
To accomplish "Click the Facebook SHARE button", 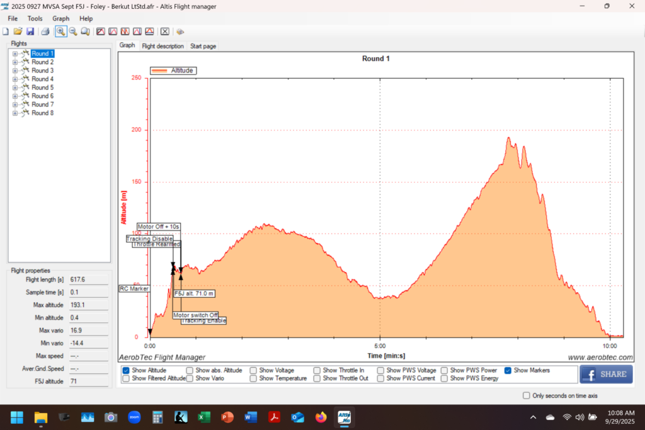I will tap(606, 374).
